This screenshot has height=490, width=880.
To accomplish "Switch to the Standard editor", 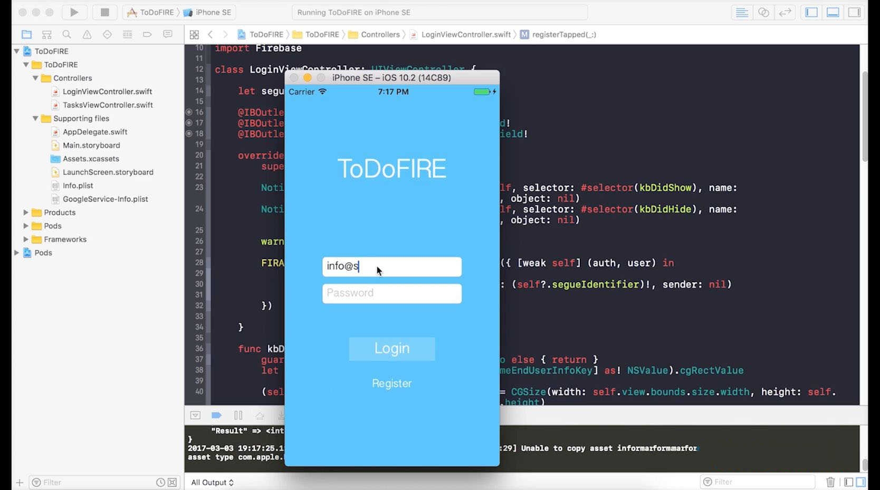I will pyautogui.click(x=742, y=12).
